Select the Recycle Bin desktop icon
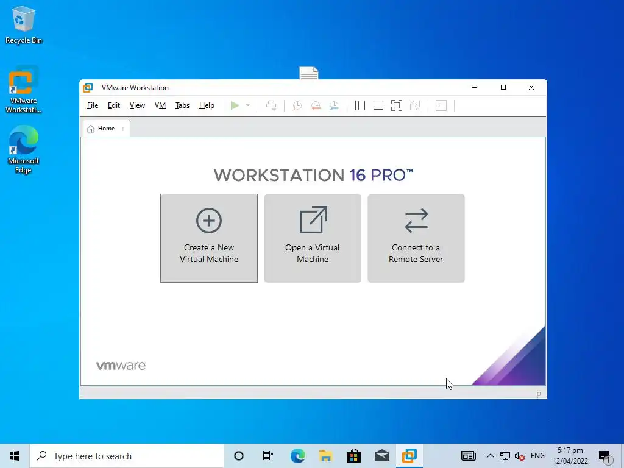The width and height of the screenshot is (624, 468). 24,26
